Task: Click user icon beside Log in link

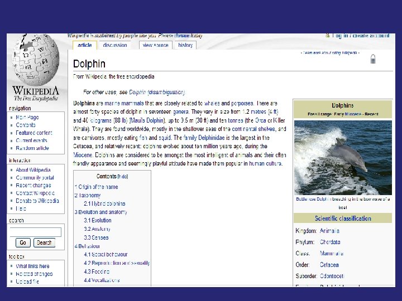Action: [327, 36]
